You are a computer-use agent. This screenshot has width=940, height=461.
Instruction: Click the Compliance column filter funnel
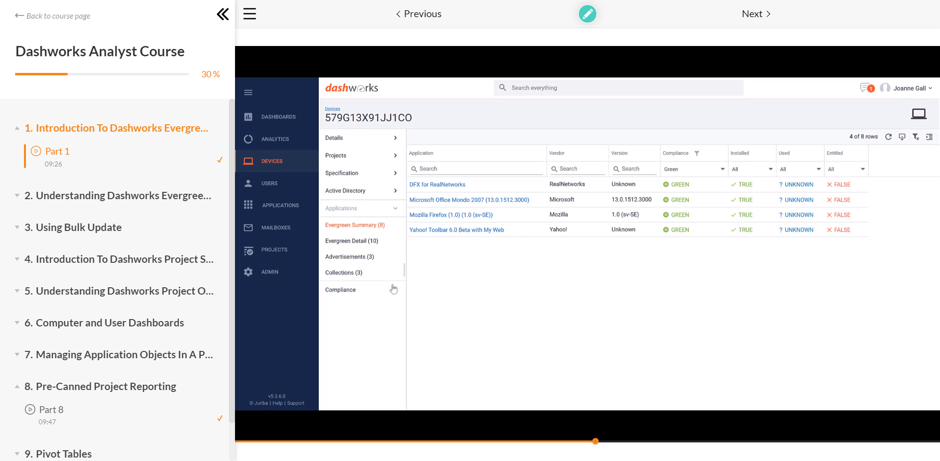pyautogui.click(x=697, y=153)
